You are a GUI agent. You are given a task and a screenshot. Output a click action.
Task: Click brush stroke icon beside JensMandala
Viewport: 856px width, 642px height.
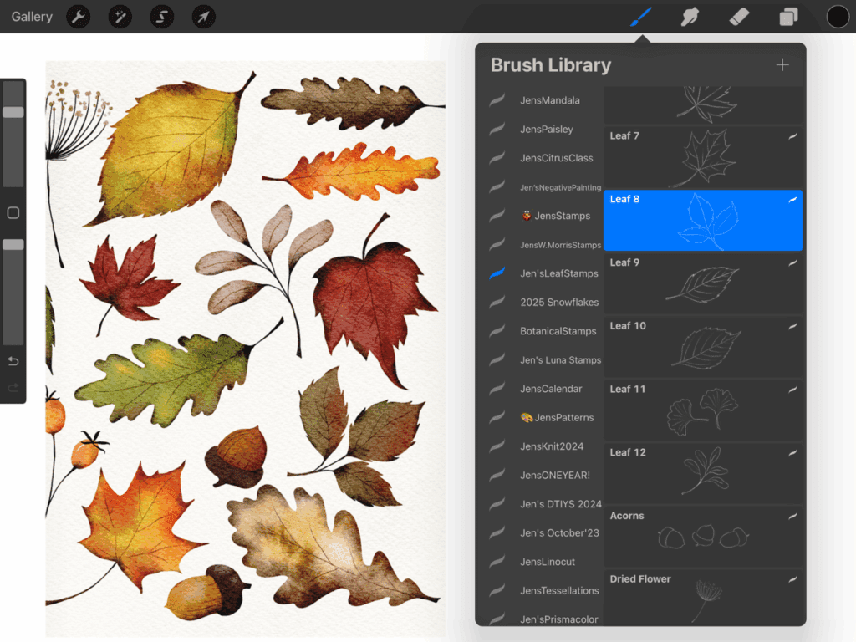click(x=497, y=100)
